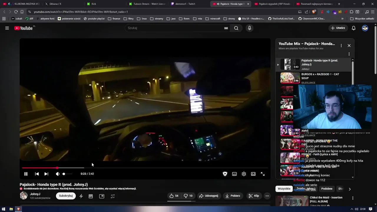Pause the video playback
The width and height of the screenshot is (377, 212).
(26, 174)
